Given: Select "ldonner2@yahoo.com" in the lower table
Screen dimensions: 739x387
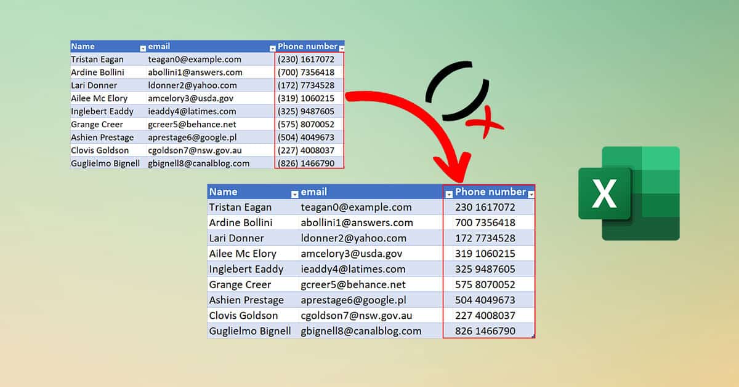Looking at the screenshot, I should [x=353, y=238].
